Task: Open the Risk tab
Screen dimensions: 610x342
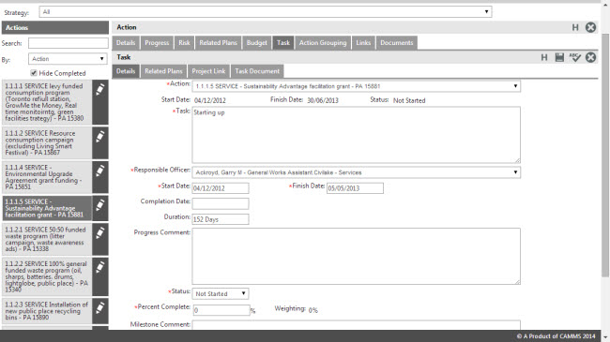Action: click(184, 43)
